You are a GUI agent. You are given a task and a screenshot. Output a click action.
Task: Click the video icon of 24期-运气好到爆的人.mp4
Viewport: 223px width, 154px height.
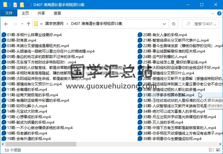pos(140,56)
